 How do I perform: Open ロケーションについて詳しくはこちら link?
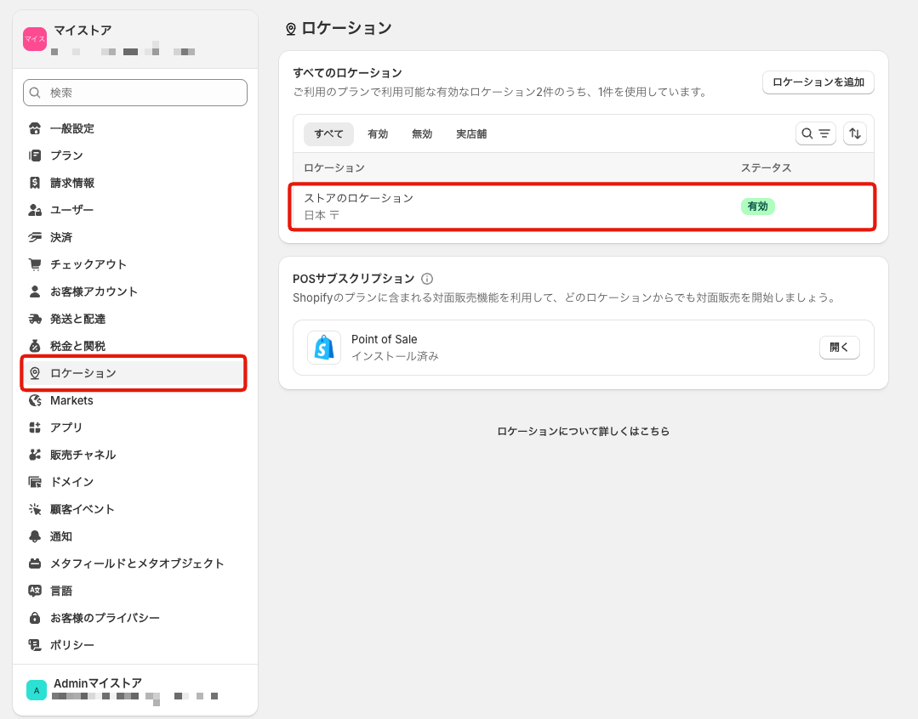pyautogui.click(x=583, y=431)
